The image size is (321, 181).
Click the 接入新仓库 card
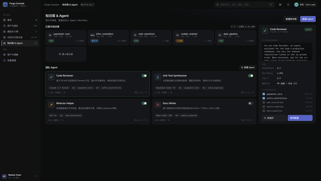pyautogui.click(x=66, y=54)
